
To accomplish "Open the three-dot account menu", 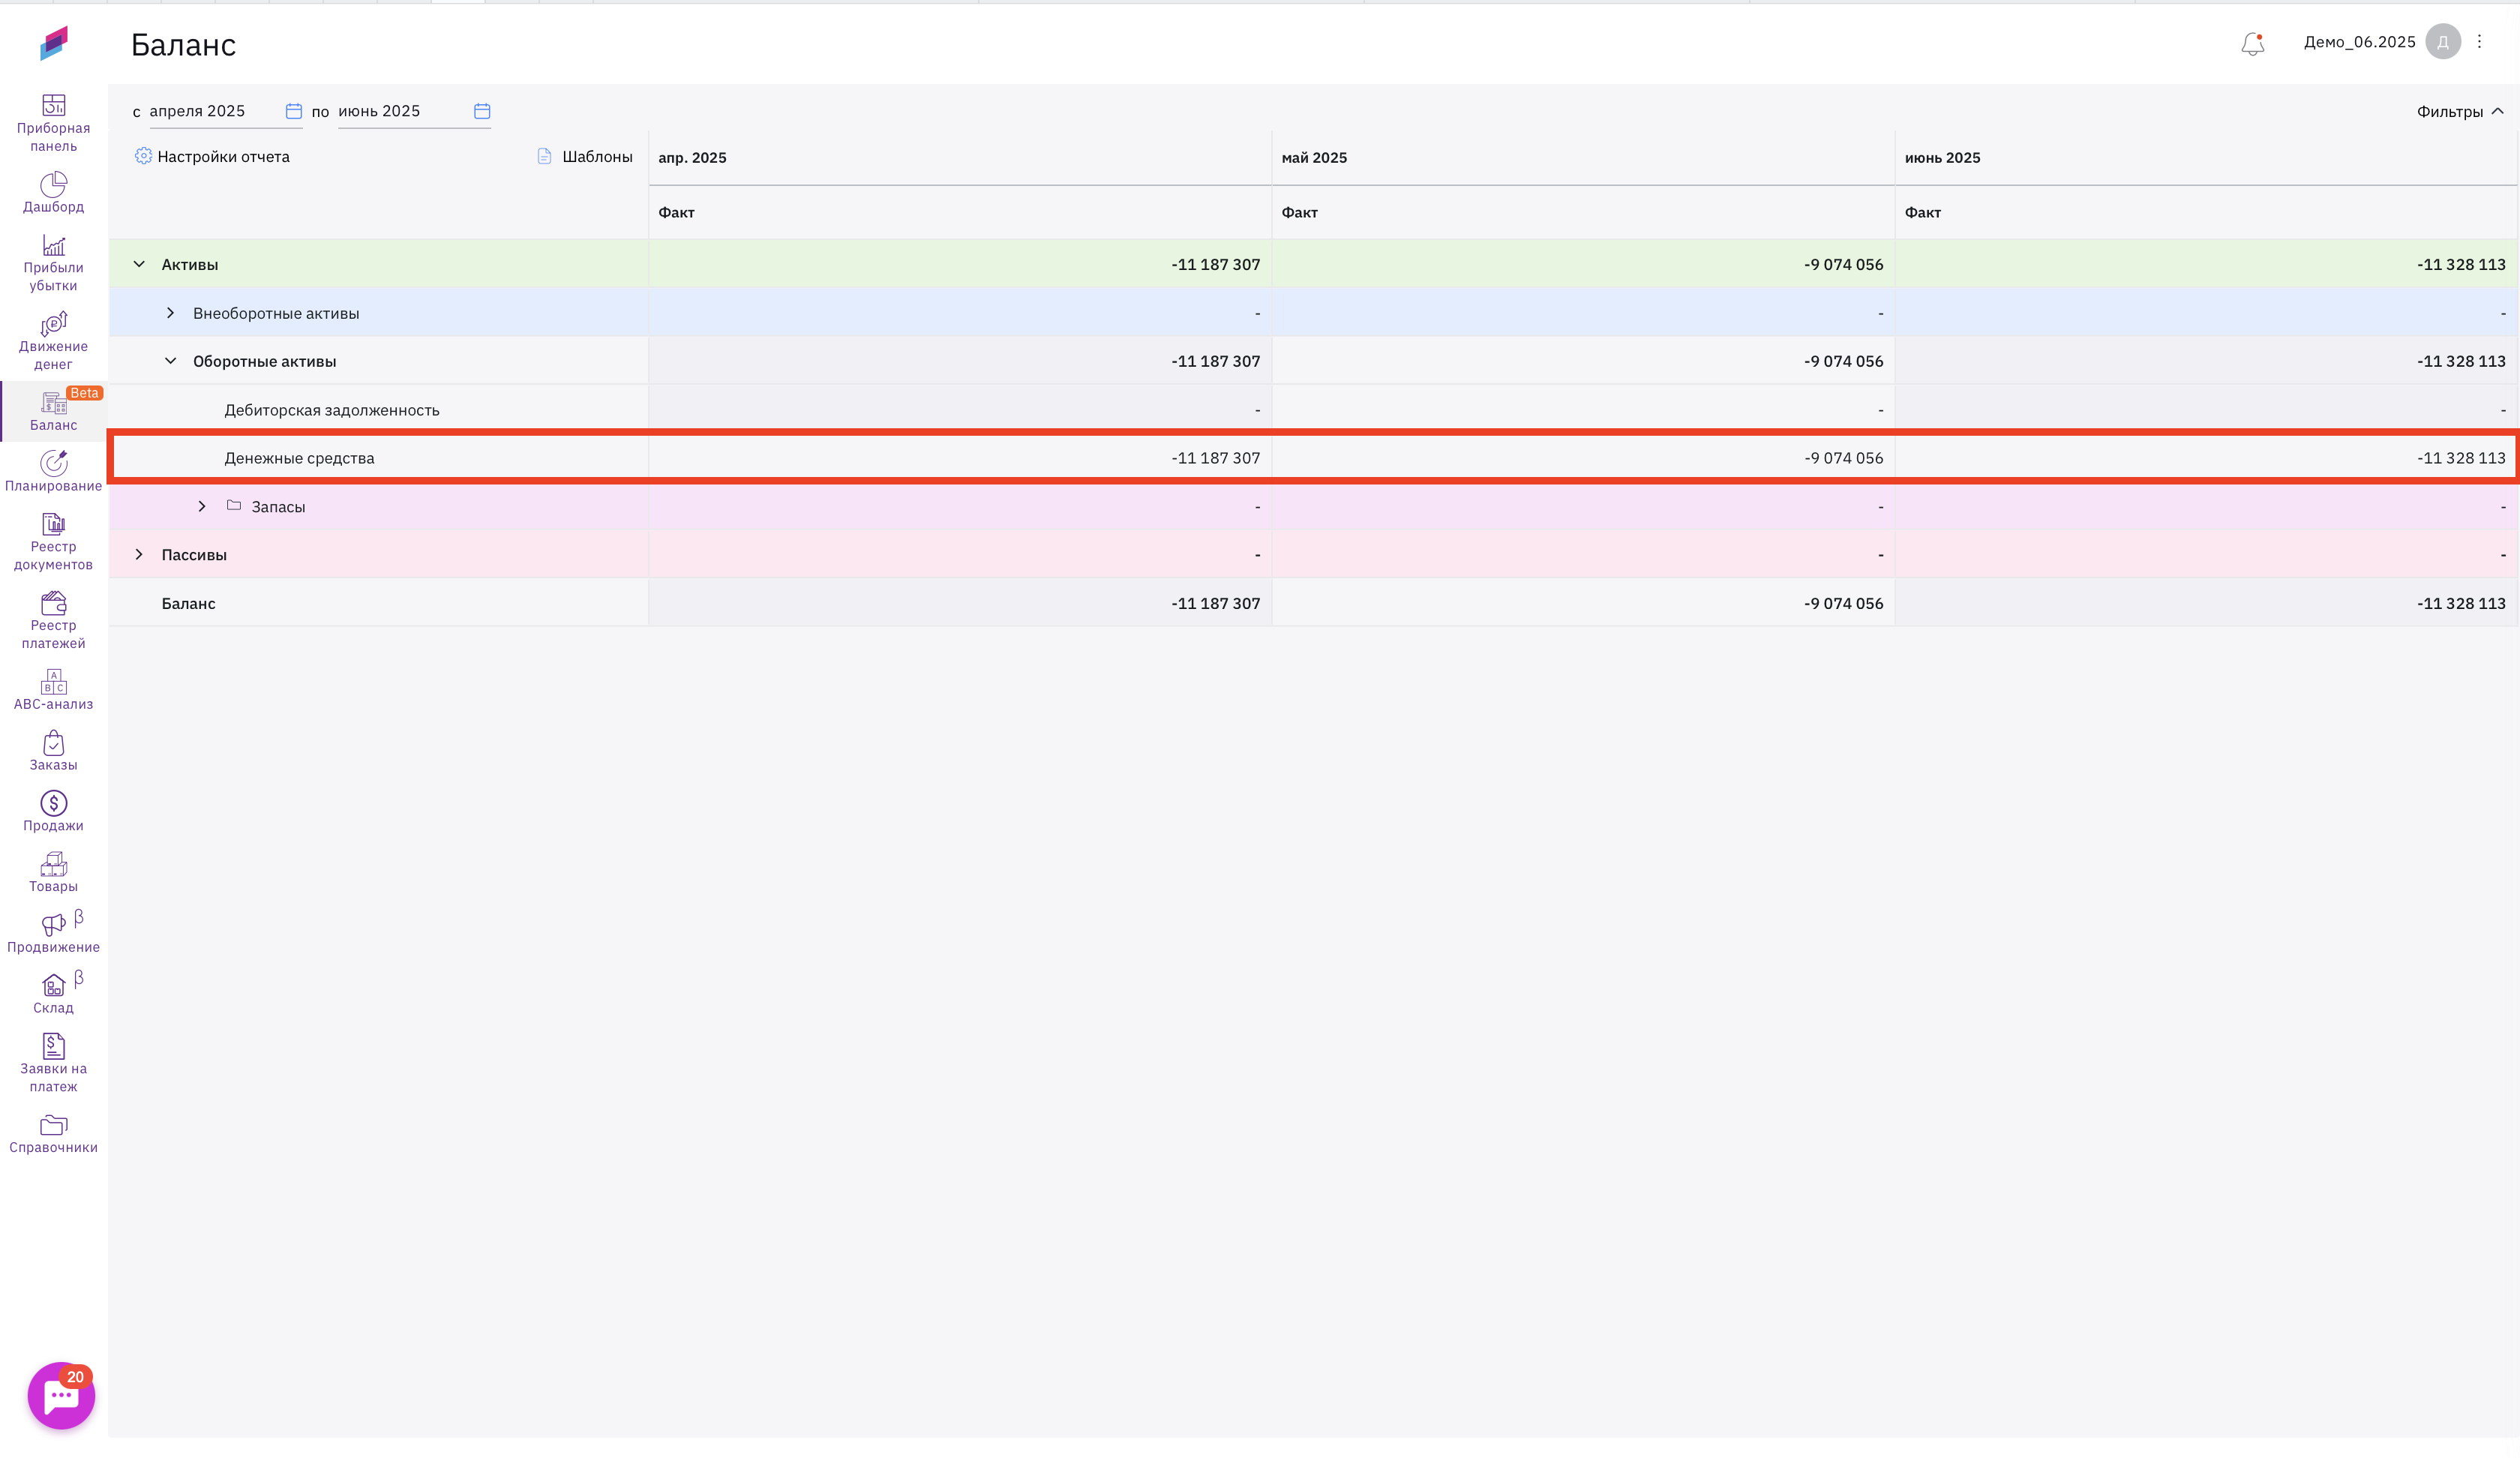I will [2479, 42].
